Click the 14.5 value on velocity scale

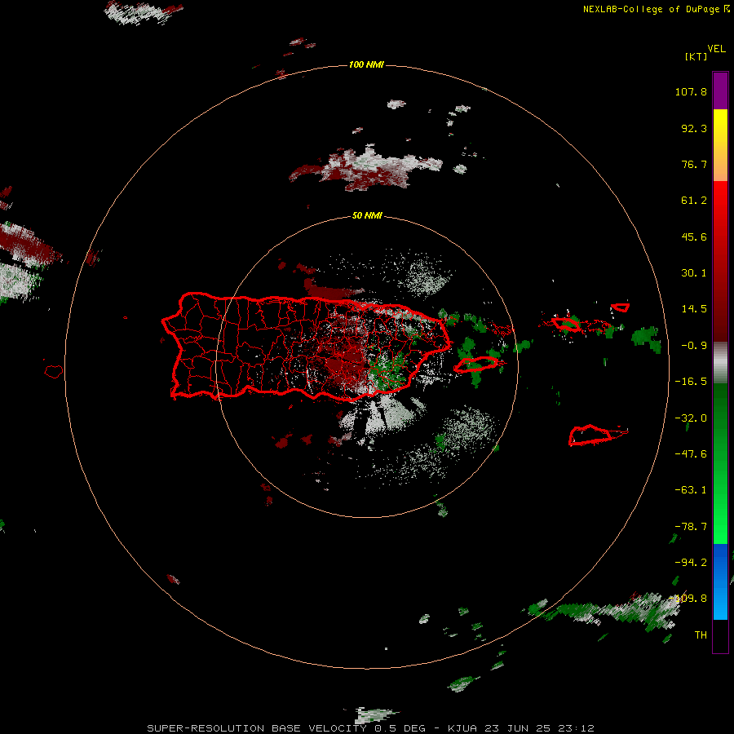(x=694, y=309)
